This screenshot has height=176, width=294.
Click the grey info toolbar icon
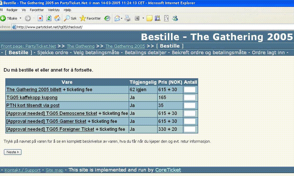[x=166, y=18]
